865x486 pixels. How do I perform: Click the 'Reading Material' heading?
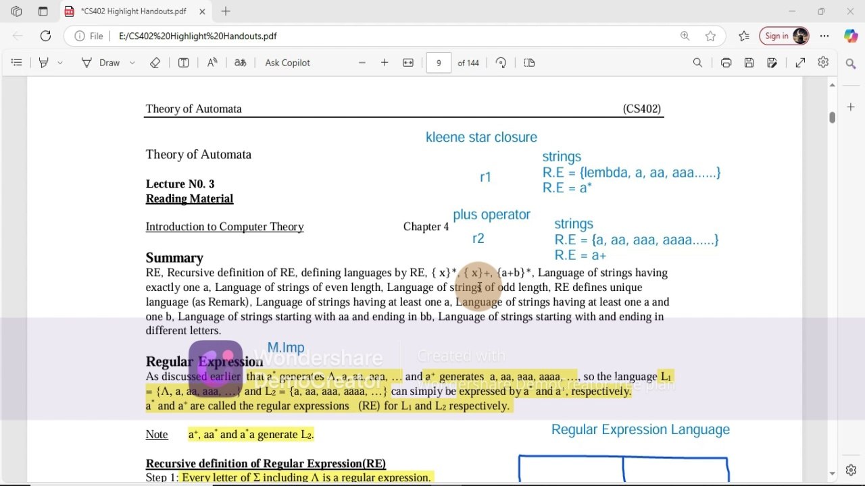tap(189, 198)
